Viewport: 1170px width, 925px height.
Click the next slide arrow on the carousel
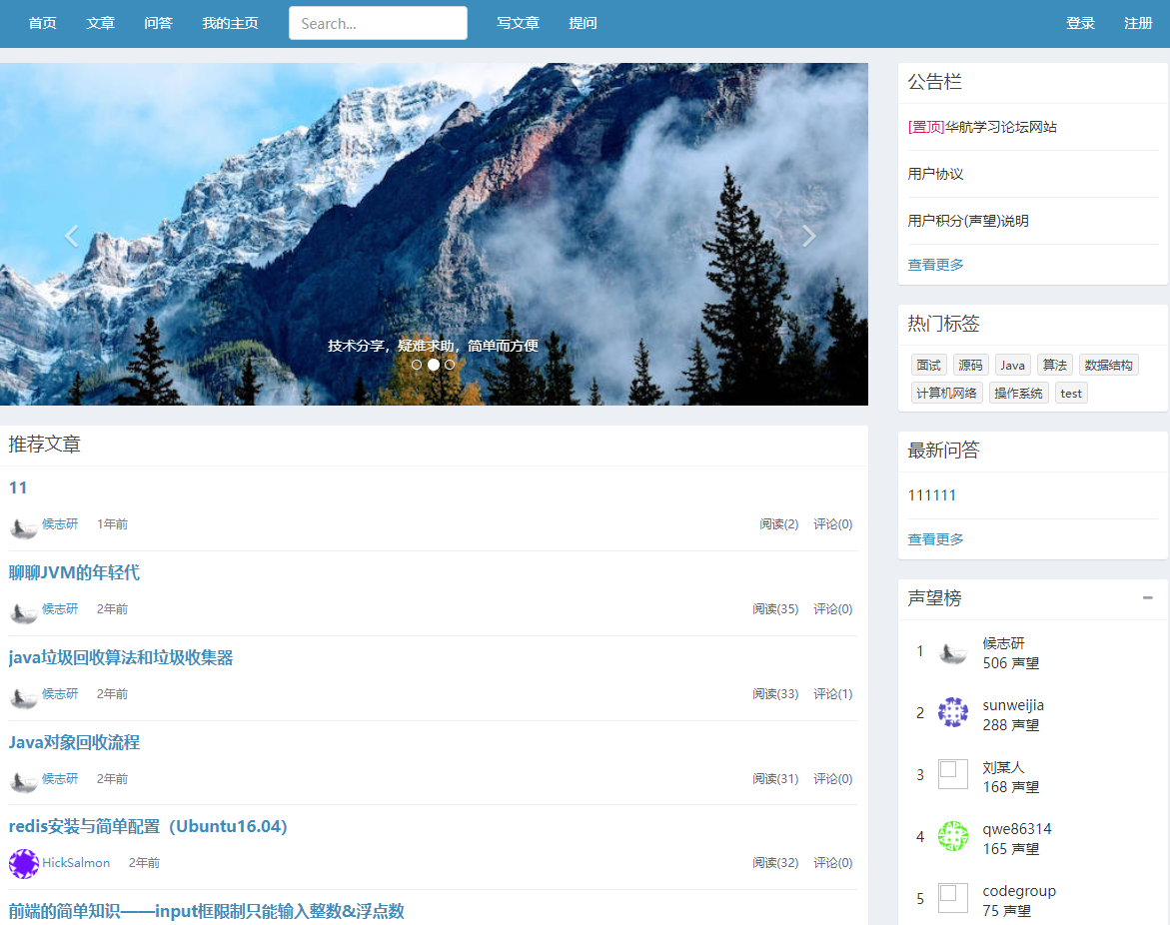point(809,236)
